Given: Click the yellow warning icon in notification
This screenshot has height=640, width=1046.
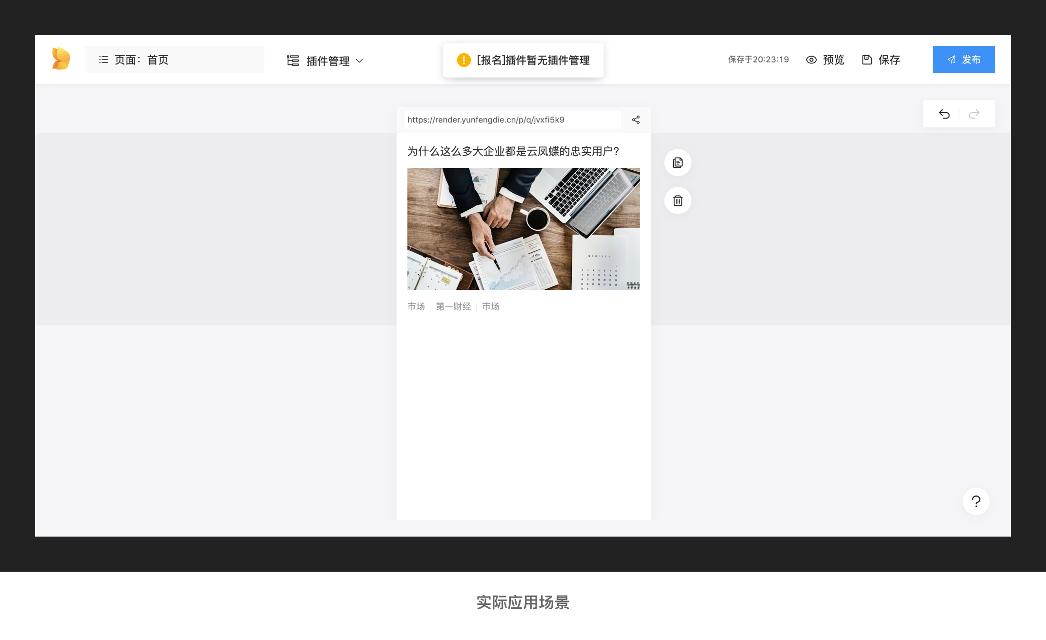Looking at the screenshot, I should coord(463,60).
